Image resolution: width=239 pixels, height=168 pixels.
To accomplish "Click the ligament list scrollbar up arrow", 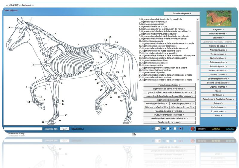I will click(x=198, y=20).
